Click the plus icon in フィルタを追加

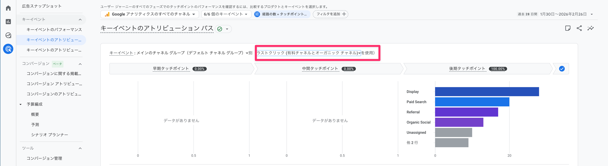click(344, 14)
